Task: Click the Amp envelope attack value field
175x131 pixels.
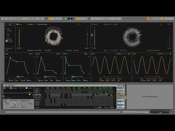Action: (11, 80)
